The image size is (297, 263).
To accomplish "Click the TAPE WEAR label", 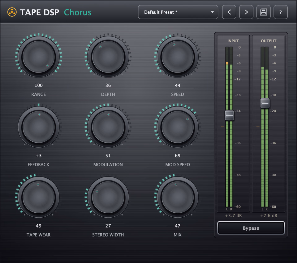I will tap(39, 235).
